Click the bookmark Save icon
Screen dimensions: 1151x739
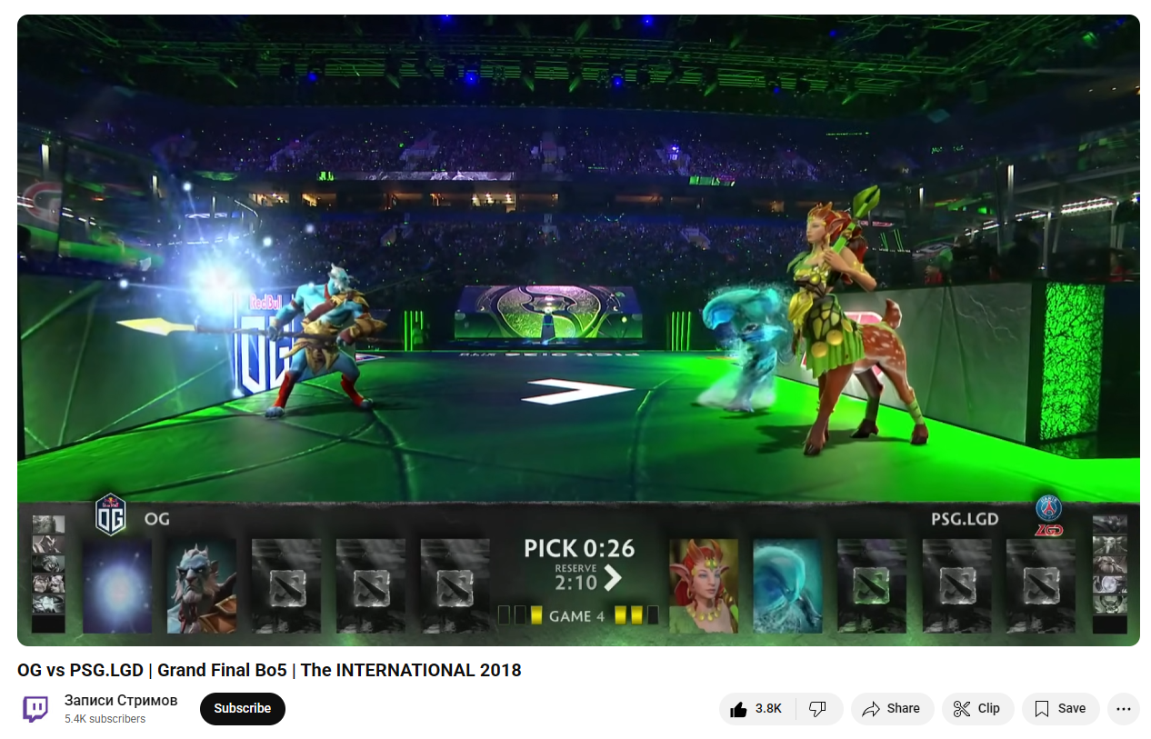(x=1042, y=709)
